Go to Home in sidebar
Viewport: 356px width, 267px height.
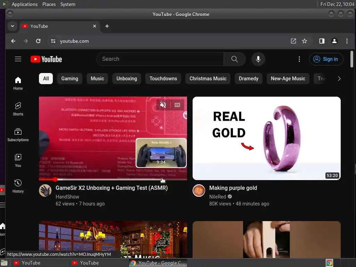coord(18,83)
